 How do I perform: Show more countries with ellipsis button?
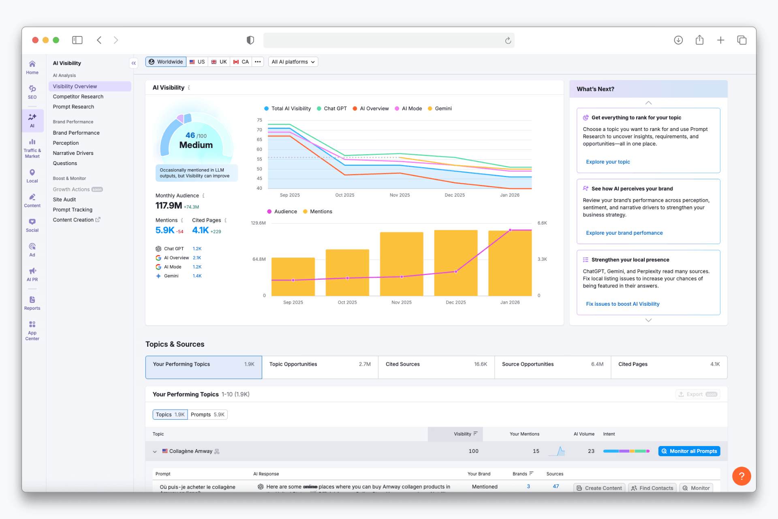click(258, 62)
